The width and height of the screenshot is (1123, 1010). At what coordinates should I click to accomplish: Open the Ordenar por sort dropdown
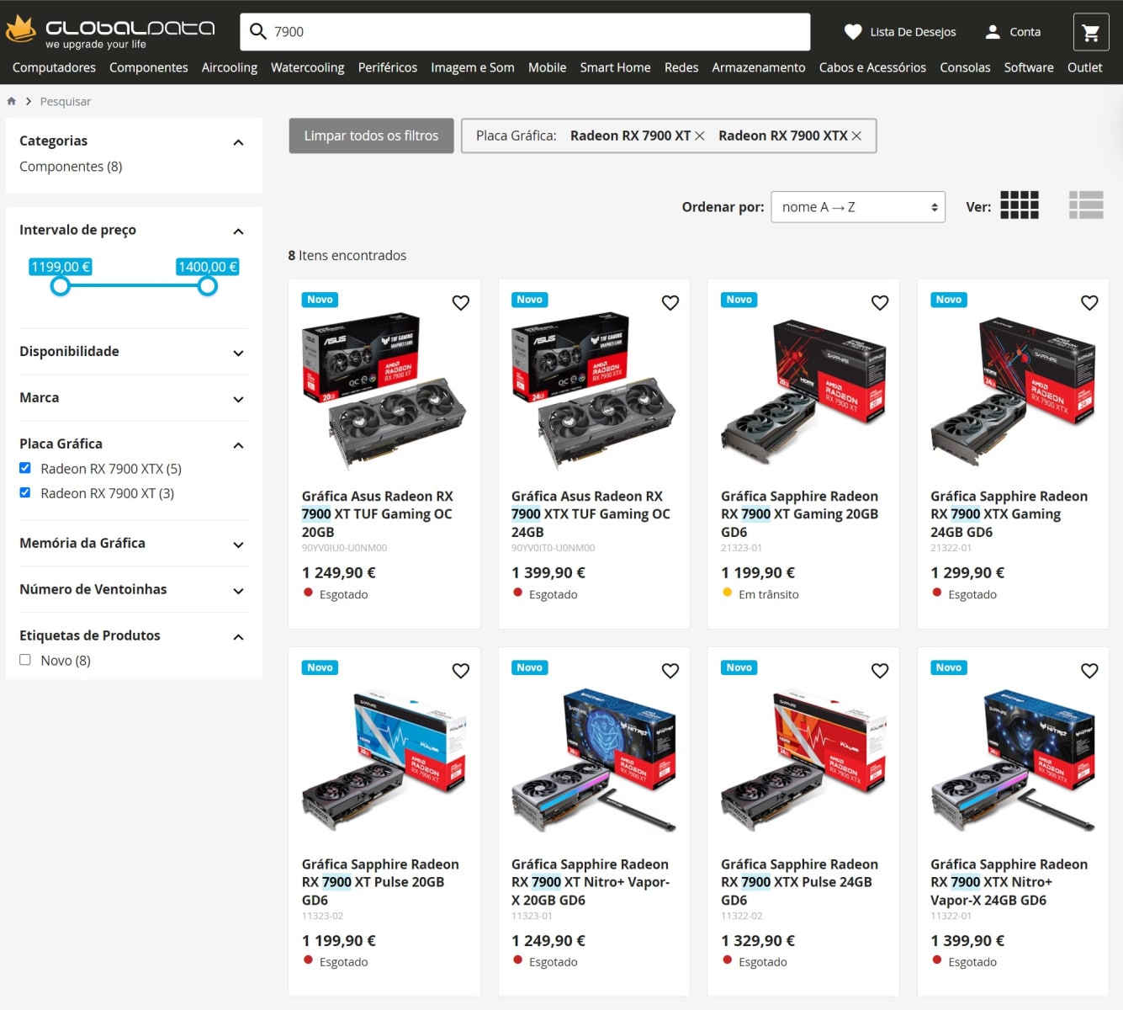(x=857, y=207)
